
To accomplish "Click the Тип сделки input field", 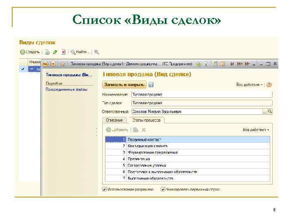I will (x=202, y=103).
